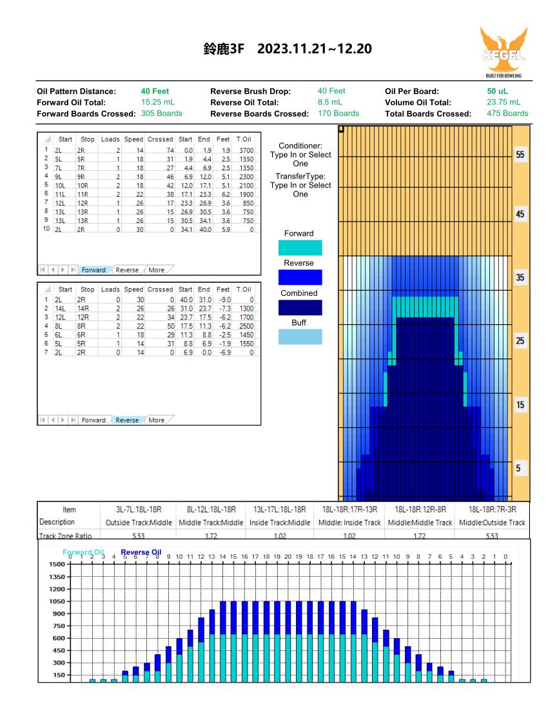This screenshot has width=548, height=709.
Task: Click 'Speed' header in forward table
Action: click(133, 139)
